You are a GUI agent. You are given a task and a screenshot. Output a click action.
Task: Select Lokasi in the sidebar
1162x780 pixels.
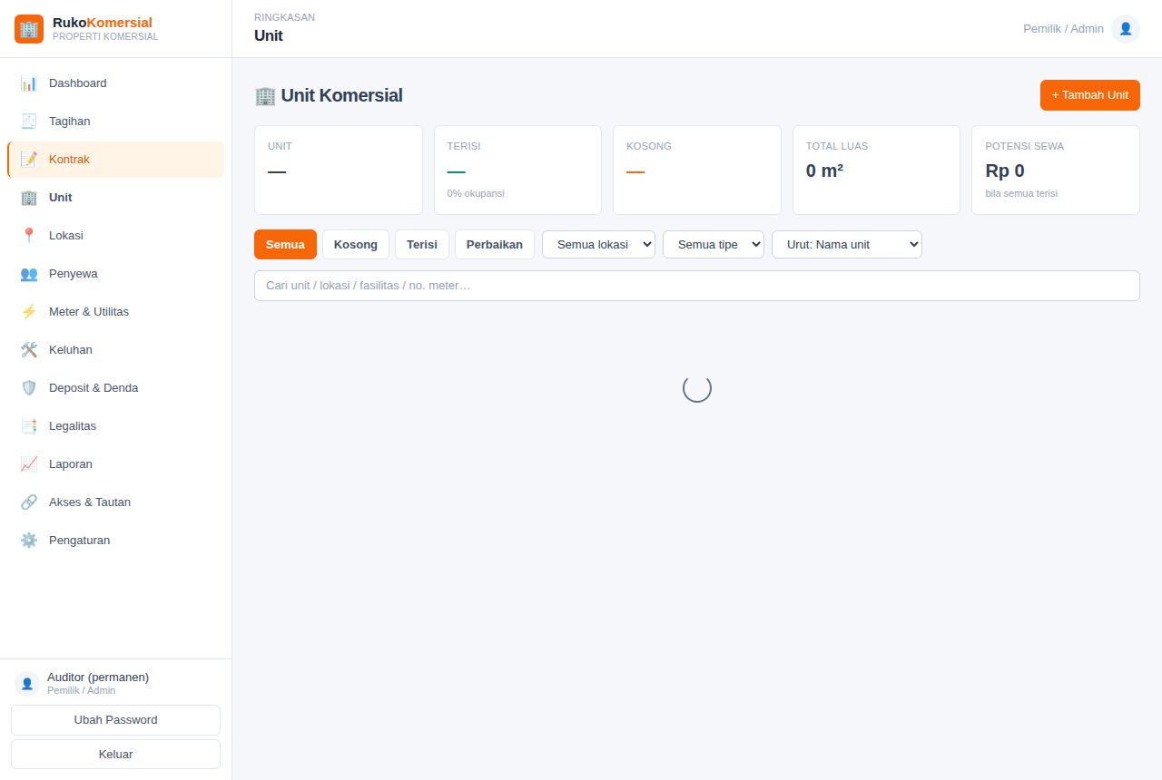pos(115,236)
